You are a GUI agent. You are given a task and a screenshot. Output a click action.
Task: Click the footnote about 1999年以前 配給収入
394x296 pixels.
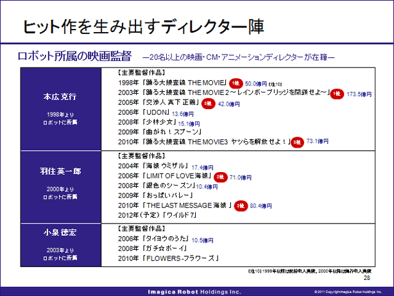tap(310, 271)
